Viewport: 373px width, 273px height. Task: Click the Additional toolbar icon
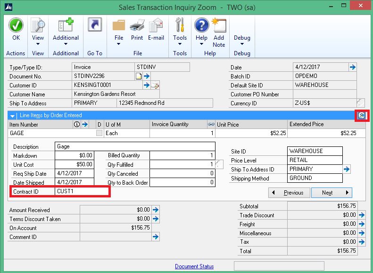(66, 25)
